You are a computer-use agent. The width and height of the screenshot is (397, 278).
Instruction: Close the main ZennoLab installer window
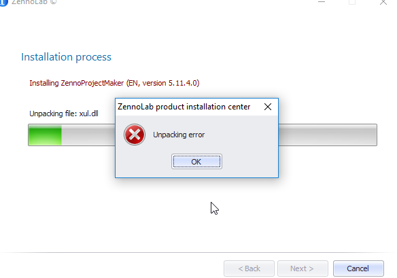pyautogui.click(x=383, y=2)
